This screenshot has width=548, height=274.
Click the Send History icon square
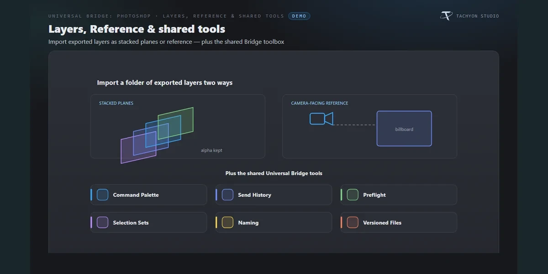coord(227,195)
